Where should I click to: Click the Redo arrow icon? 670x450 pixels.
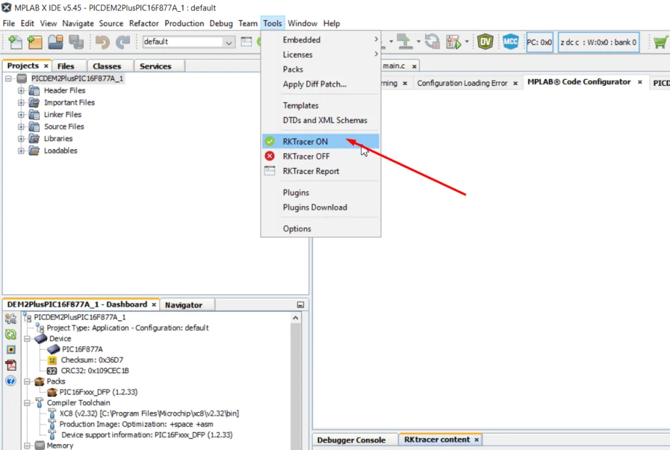tap(123, 42)
